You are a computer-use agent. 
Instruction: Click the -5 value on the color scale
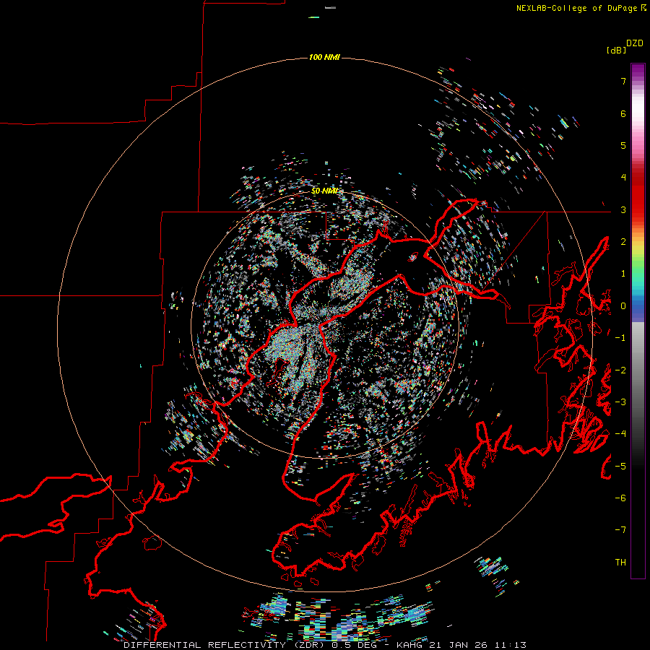pos(620,466)
